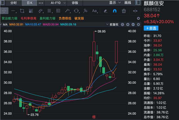The image size is (179, 120).
Task: Click the minus circle right of plus
Action: [133, 24]
